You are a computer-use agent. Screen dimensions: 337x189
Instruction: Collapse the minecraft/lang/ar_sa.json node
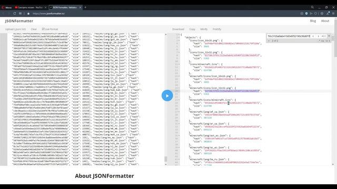pos(179,124)
